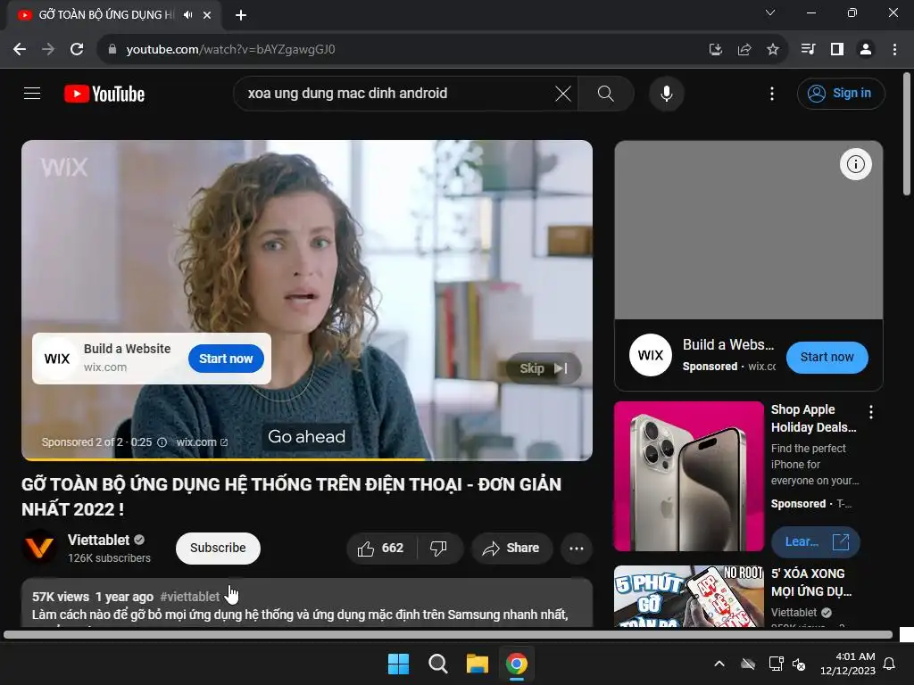
Task: Open the wix.com link in video ad
Action: click(x=202, y=442)
